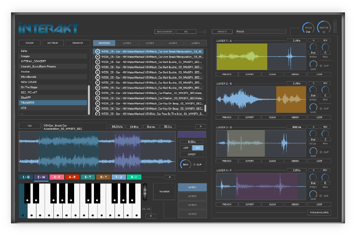Toggle LOOP under the main waveform

186,148
